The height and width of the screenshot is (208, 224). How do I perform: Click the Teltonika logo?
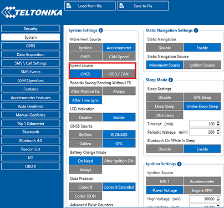[32, 12]
